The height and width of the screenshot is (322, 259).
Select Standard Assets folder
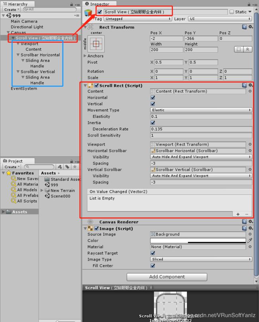pos(63,179)
